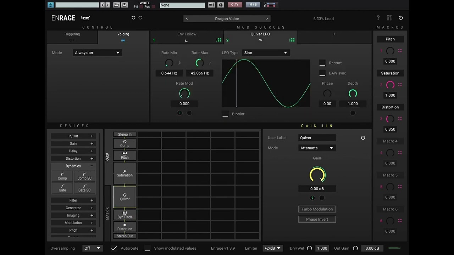This screenshot has height=255, width=454.
Task: Open the Dragon Voice preset browser
Action: 227,19
